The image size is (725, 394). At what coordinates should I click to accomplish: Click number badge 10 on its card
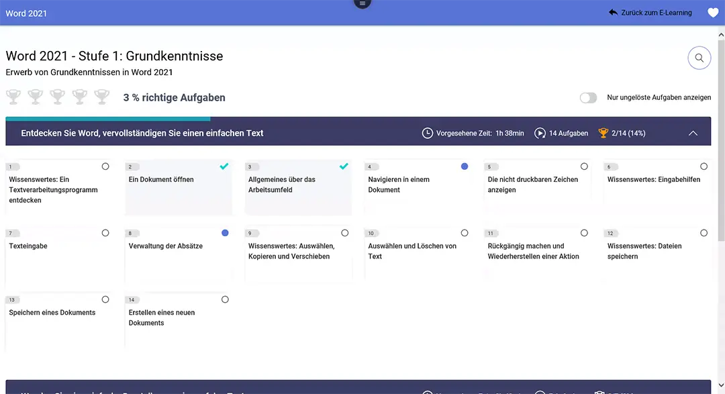371,234
